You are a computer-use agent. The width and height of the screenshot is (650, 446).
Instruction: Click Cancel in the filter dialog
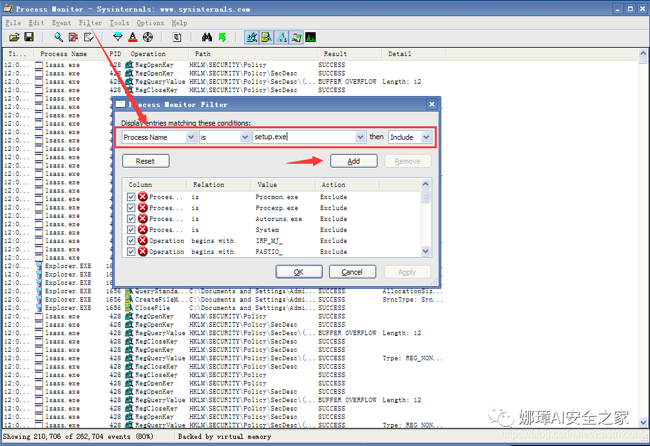pyautogui.click(x=352, y=272)
